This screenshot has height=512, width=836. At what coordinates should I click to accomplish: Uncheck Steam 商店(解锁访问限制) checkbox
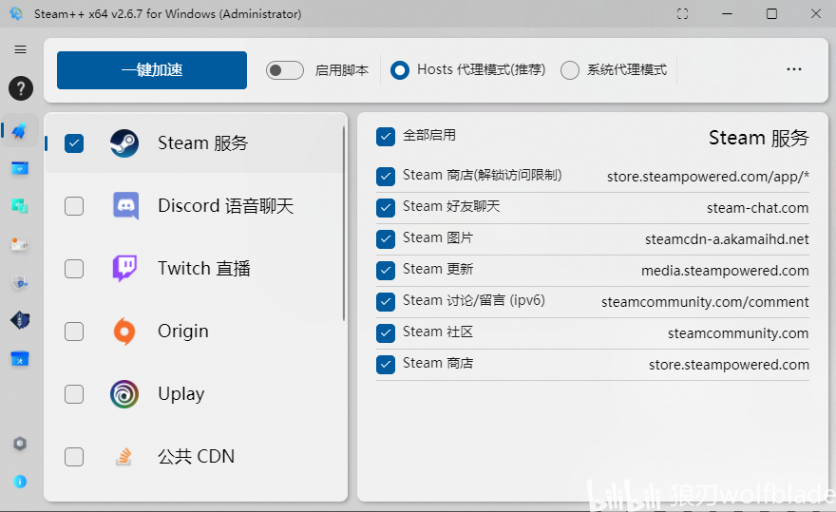pos(386,177)
